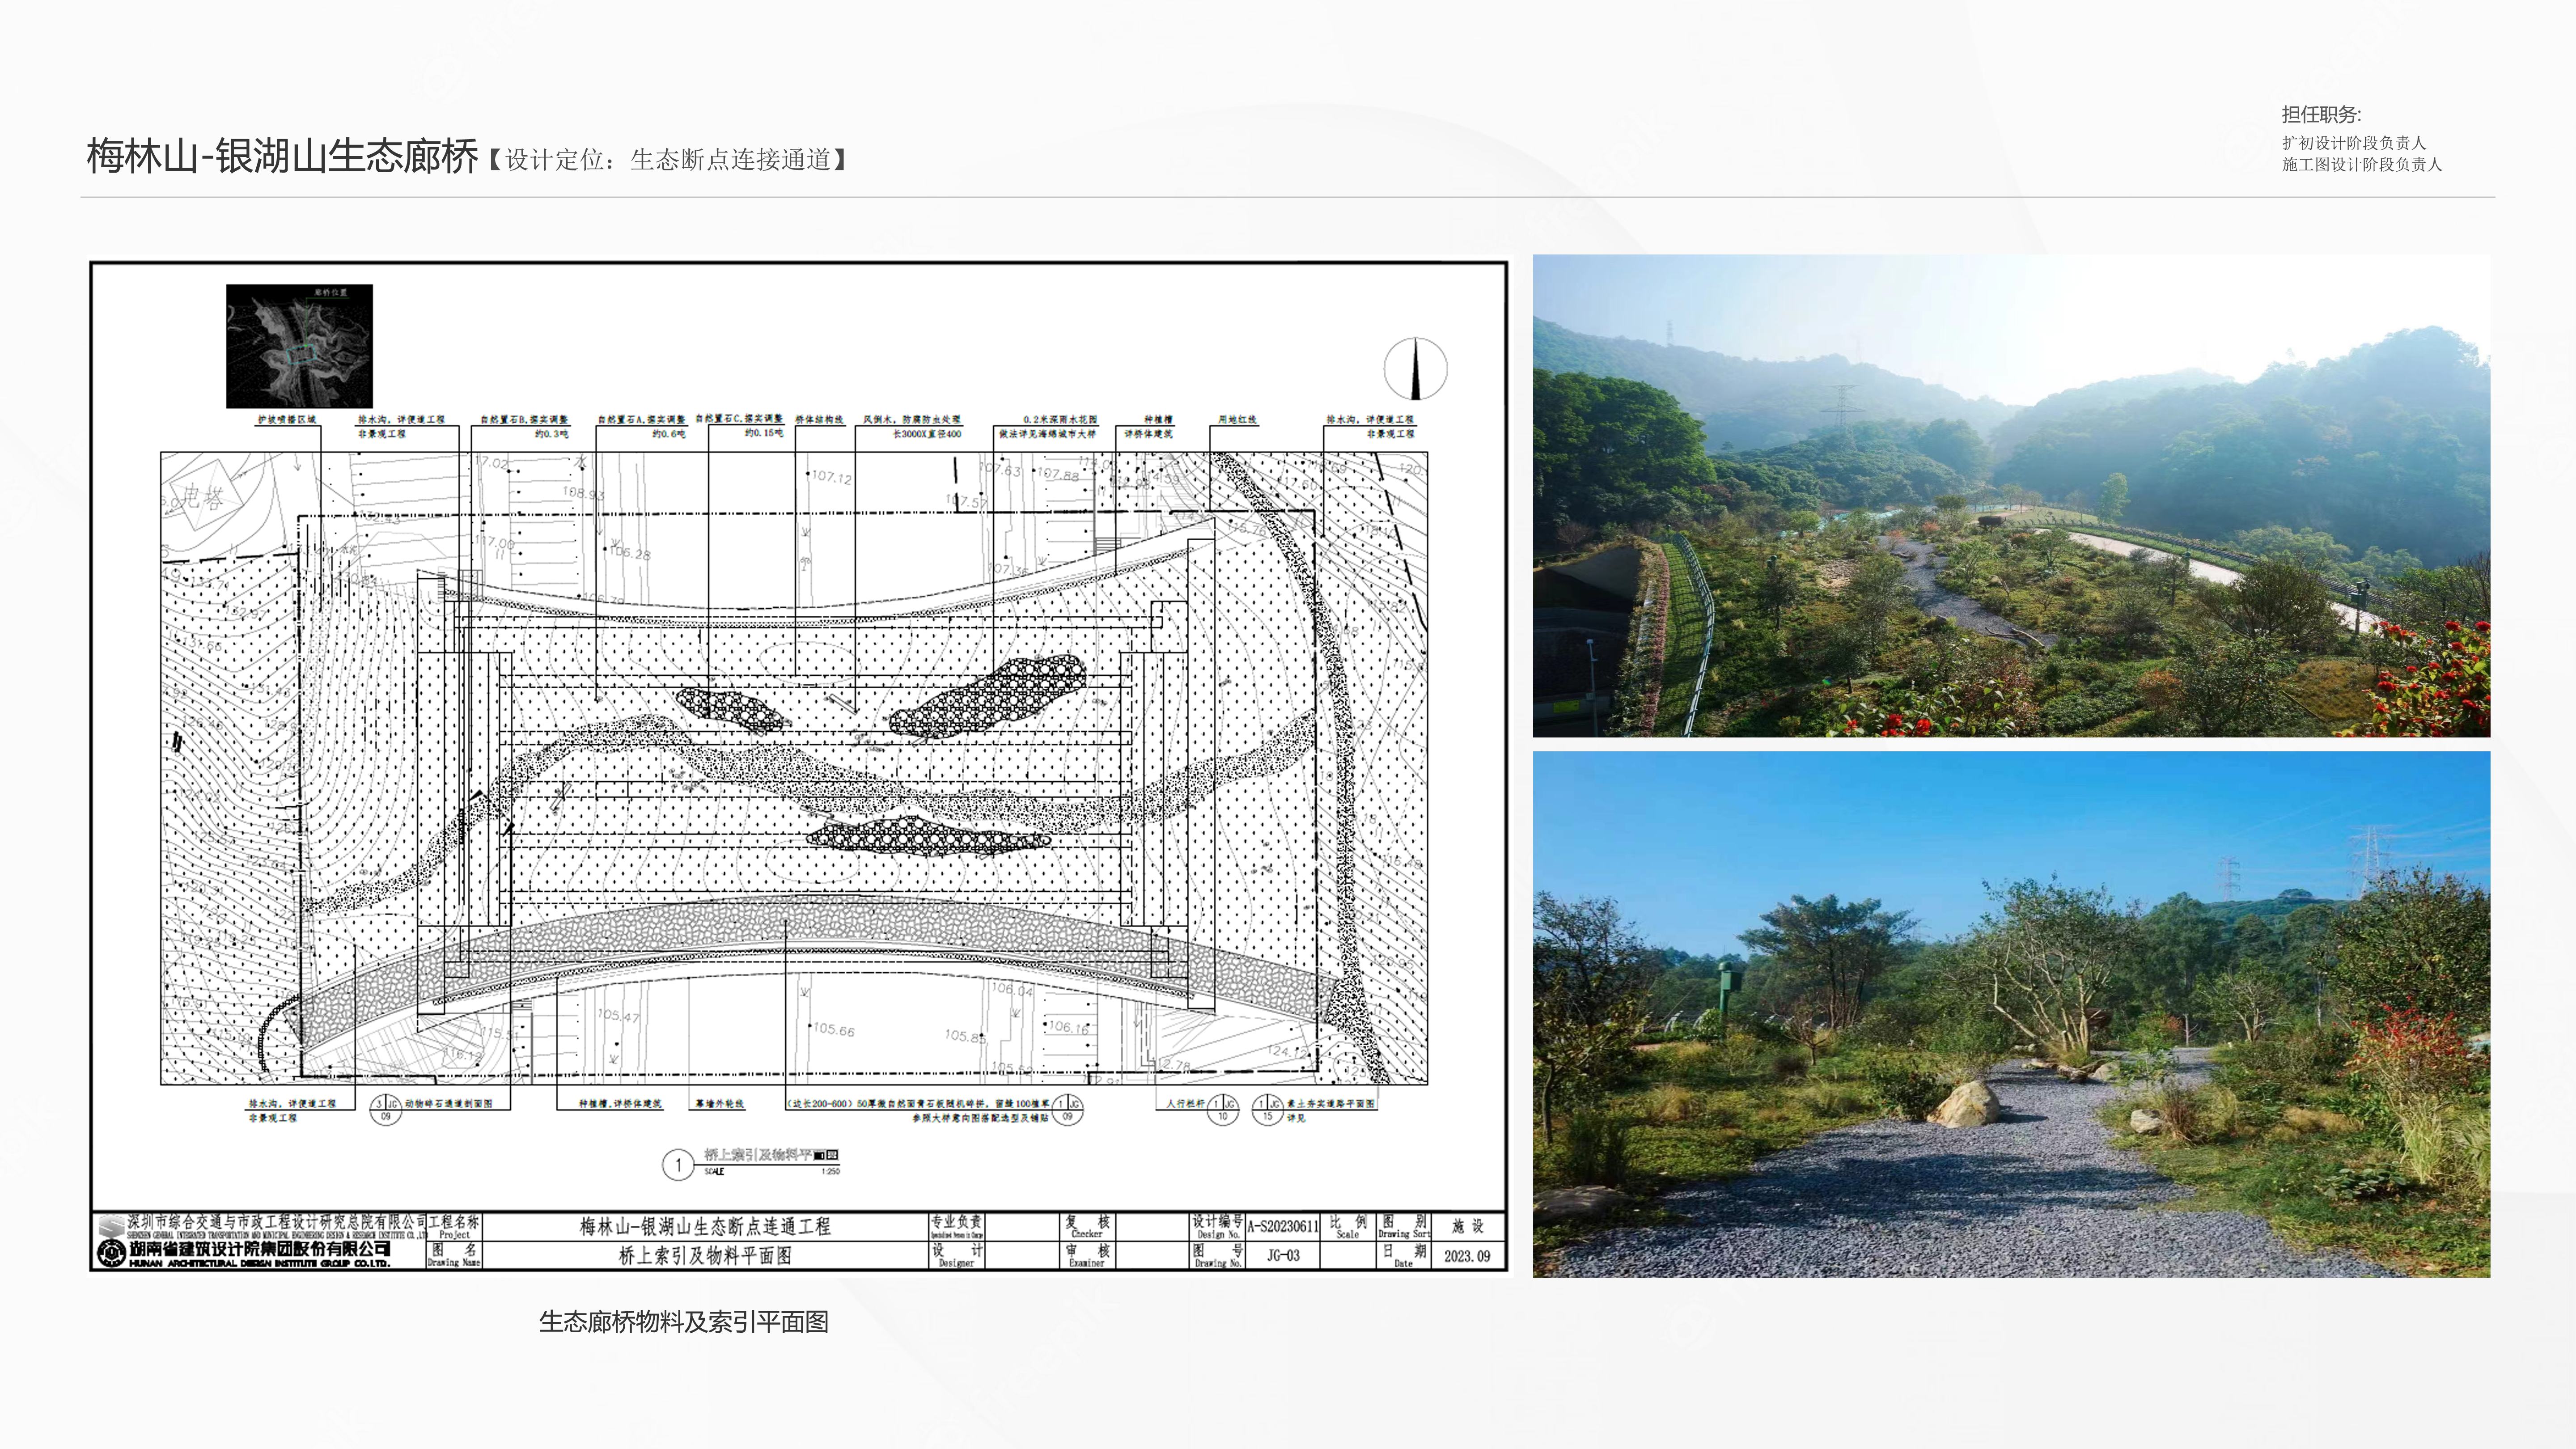Click the bottom annotation 动物碎石通道剖面图
This screenshot has height=1449, width=2576.
tap(448, 1104)
